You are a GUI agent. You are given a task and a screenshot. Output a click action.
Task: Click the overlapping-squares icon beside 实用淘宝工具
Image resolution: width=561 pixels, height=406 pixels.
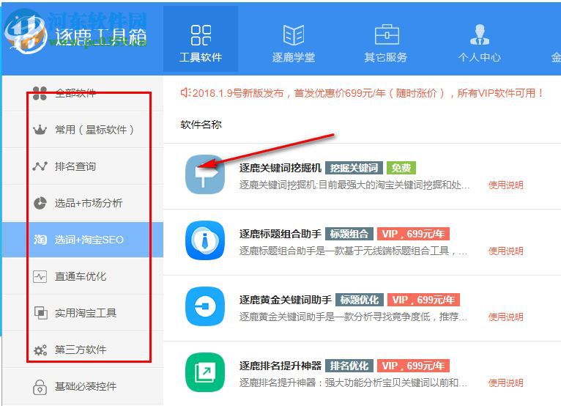point(40,313)
